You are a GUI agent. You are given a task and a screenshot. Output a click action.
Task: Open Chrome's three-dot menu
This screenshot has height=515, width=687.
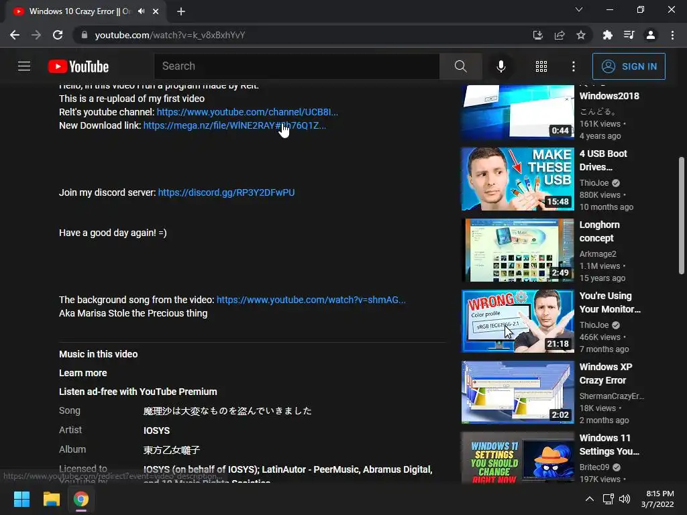(672, 35)
